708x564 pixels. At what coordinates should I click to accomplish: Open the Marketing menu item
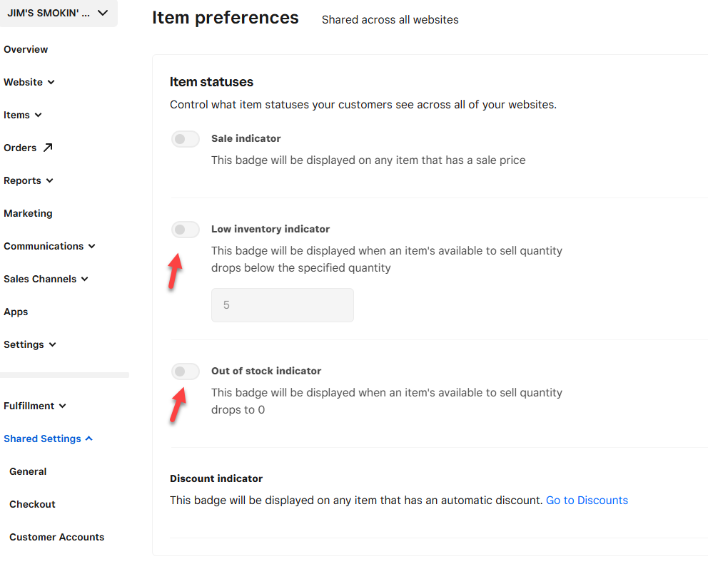pos(28,213)
